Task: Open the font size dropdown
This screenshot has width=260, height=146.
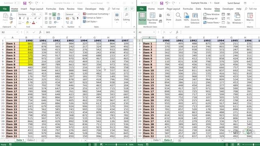Action: [40, 15]
